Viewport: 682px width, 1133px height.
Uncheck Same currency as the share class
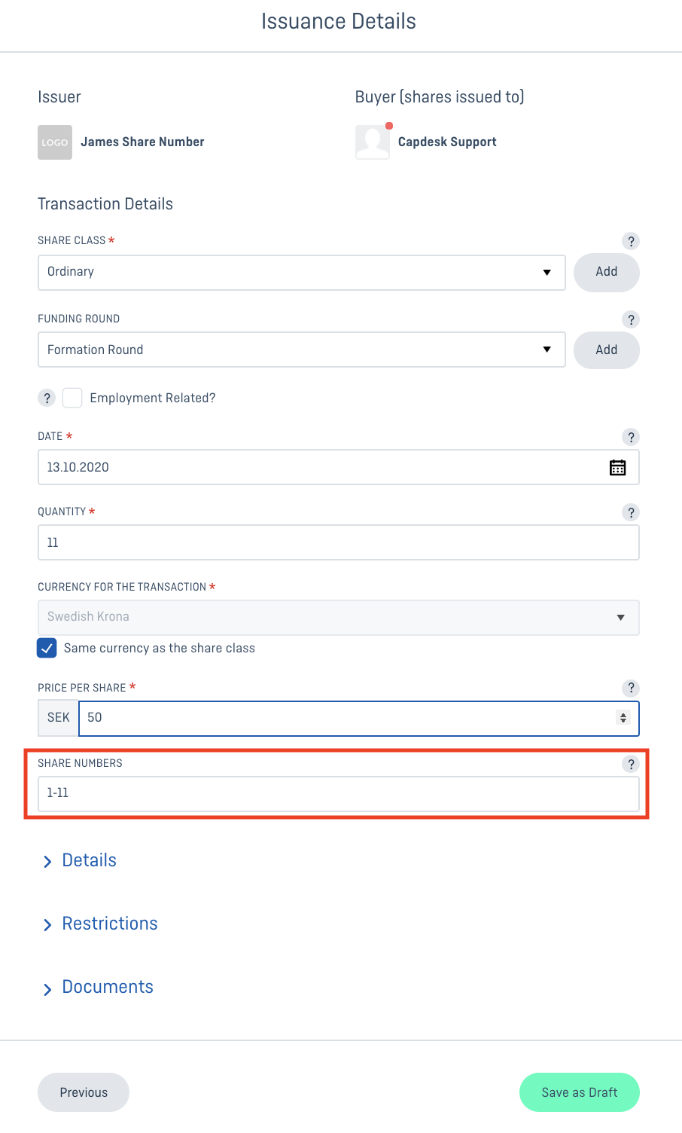point(47,648)
